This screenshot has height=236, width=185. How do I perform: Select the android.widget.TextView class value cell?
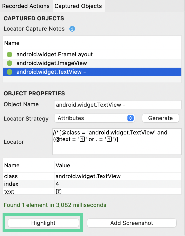point(118,176)
